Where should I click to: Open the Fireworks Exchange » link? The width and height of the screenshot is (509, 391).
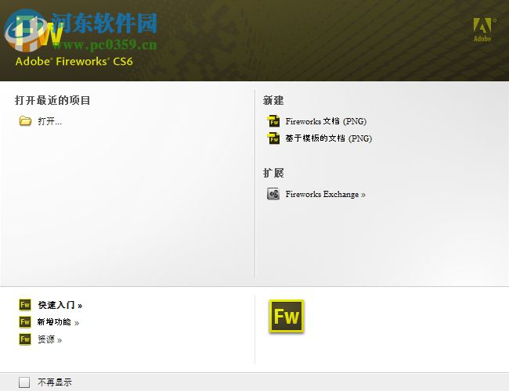(326, 194)
